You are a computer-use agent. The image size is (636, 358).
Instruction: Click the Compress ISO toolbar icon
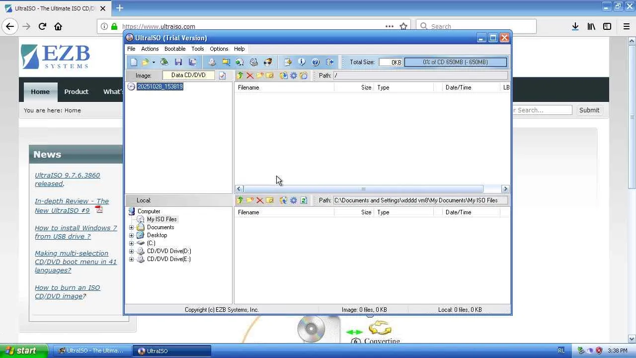226,62
